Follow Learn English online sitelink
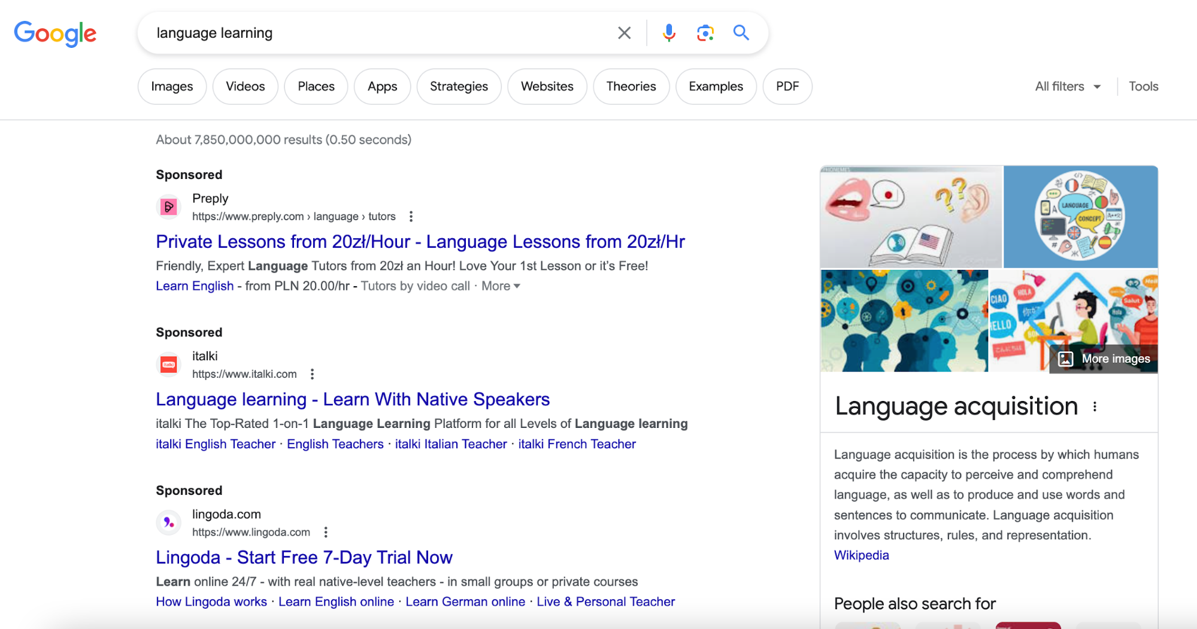1197x629 pixels. click(x=336, y=602)
